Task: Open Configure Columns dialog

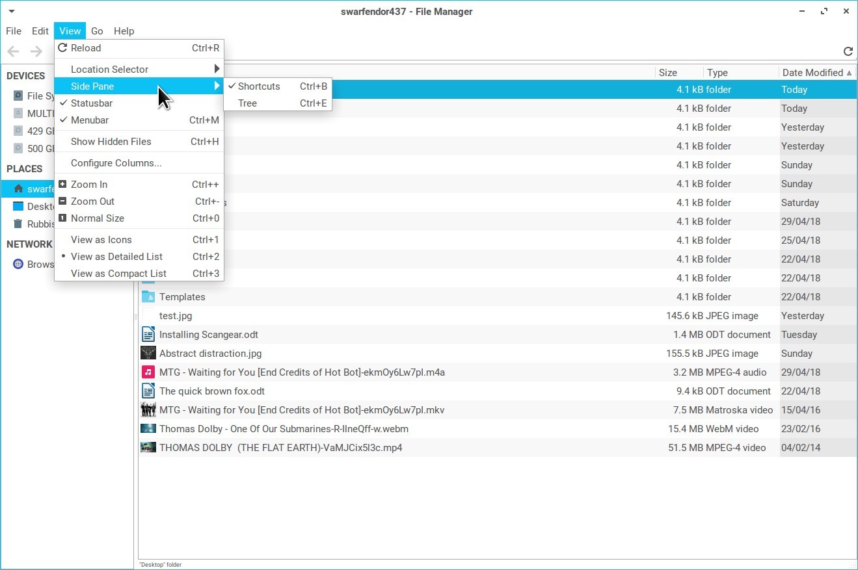Action: point(116,163)
